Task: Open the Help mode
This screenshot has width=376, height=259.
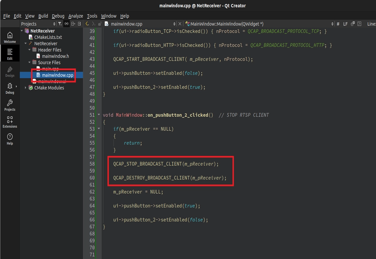Action: click(x=10, y=139)
